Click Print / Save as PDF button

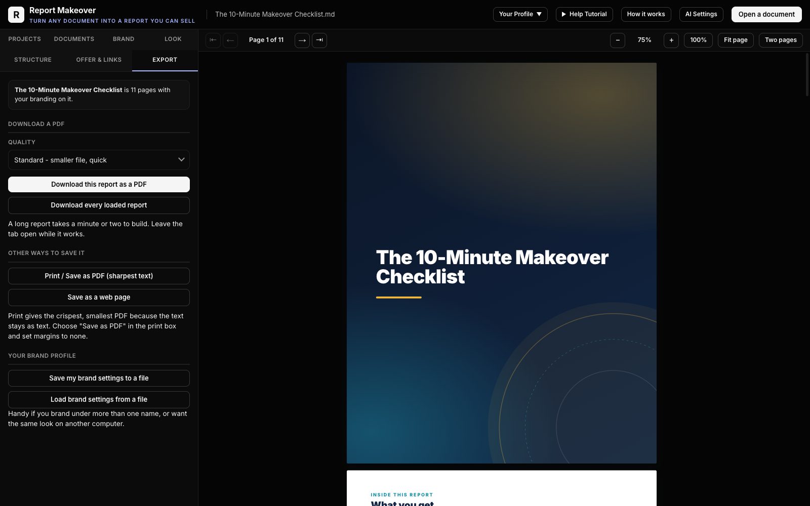pos(99,276)
